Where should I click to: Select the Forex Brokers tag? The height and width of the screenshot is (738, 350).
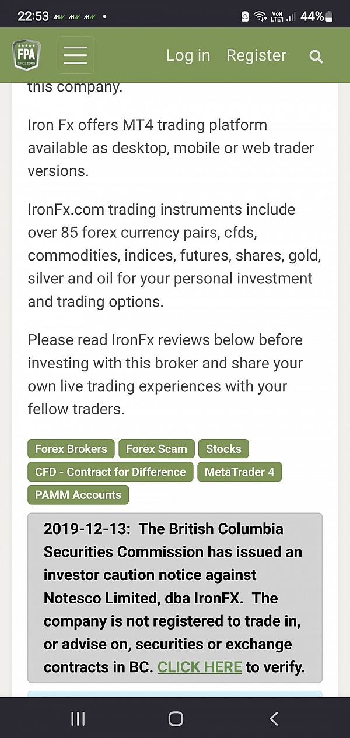(x=71, y=449)
